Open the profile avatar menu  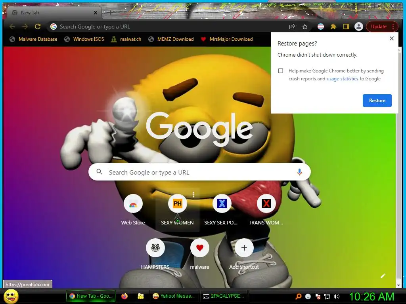(x=358, y=27)
